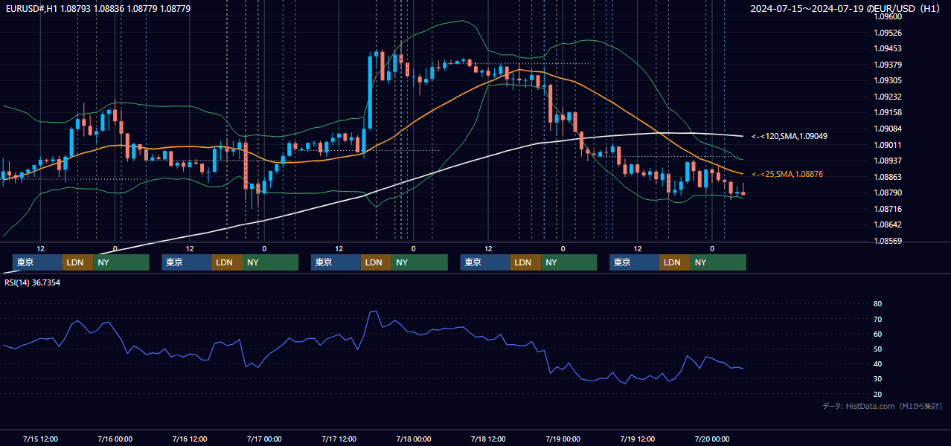Click the 7/19 12:00 time label
Viewport: 951px width, 446px height.
tap(637, 439)
